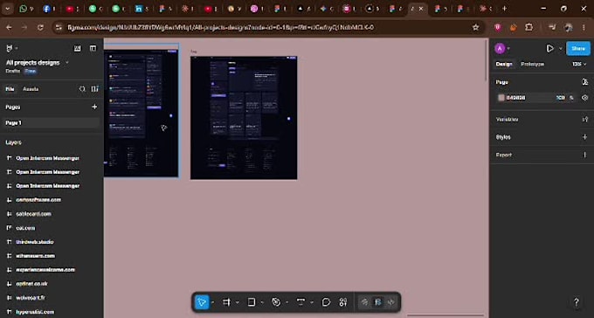Screen dimensions: 594x318
Task: Select Page 1 in pages list
Action: tap(51, 123)
